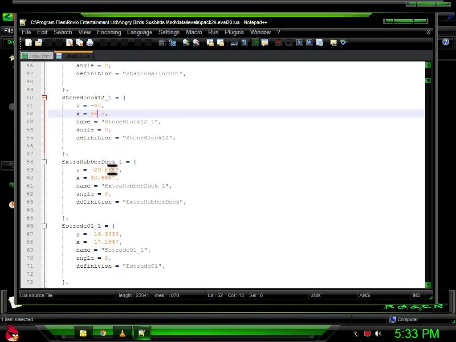Open Google Chrome from the taskbar
456x342 pixels.
(103, 333)
